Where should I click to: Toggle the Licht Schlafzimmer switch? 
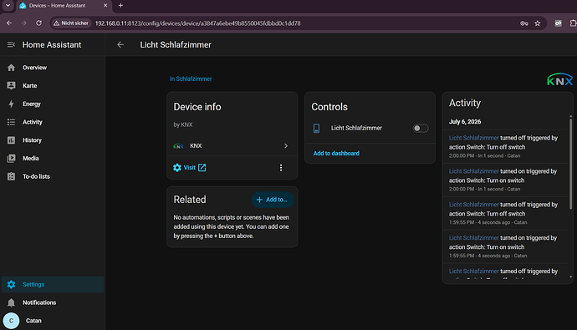coord(421,129)
